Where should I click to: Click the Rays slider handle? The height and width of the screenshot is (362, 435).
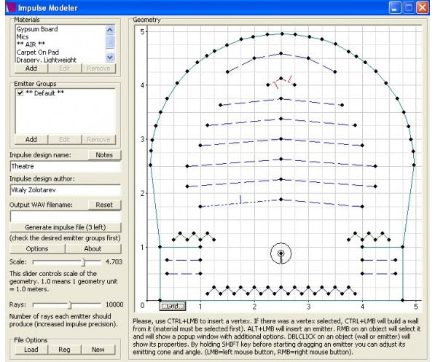[x=70, y=305]
